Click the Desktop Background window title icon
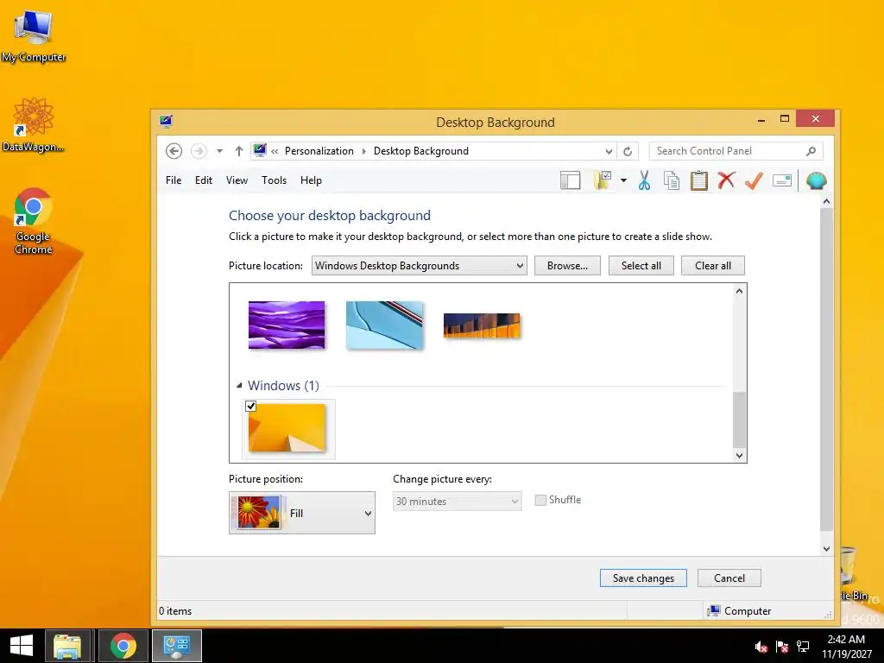884x663 pixels. coord(166,121)
